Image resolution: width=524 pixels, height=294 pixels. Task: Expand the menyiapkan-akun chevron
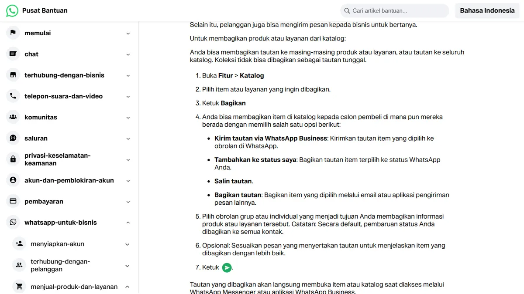(127, 244)
